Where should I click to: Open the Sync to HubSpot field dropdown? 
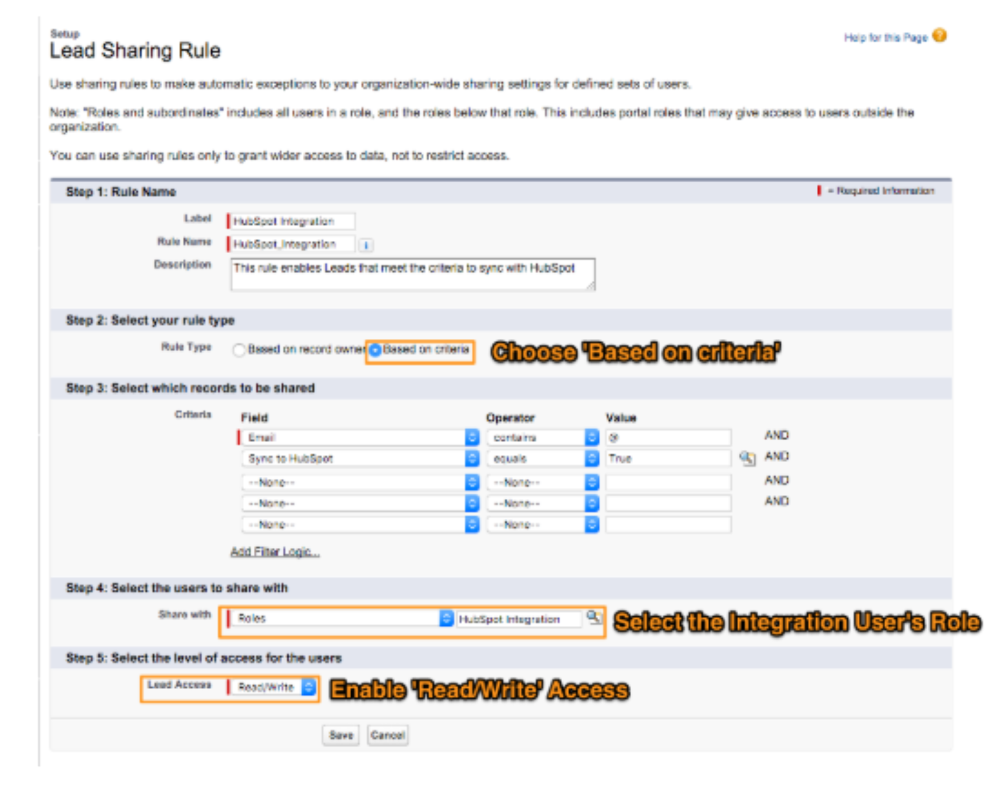click(x=472, y=459)
